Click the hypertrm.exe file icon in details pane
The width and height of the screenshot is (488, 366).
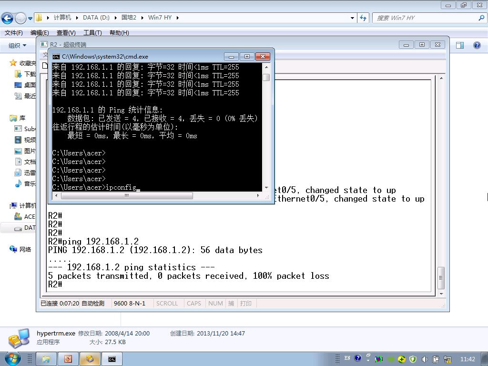pos(19,338)
